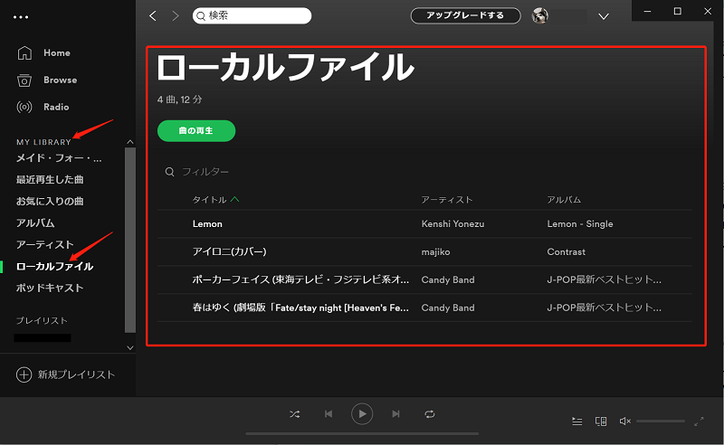Select the アイロニ(カバー) track

pyautogui.click(x=230, y=251)
